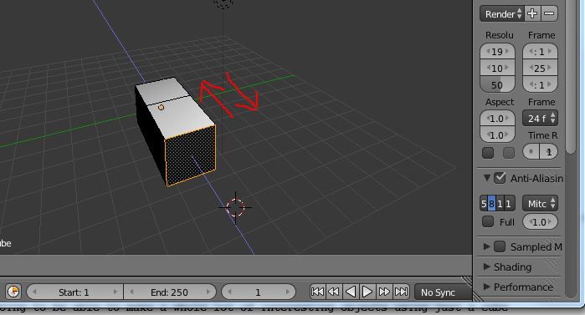Screen dimensions: 585x315
Task: Click the anti-aliasing filter size 1.0 field
Action: pos(541,222)
